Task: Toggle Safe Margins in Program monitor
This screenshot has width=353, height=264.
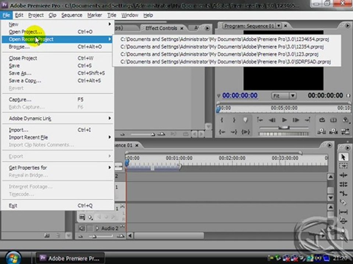Action: pyautogui.click(x=333, y=120)
